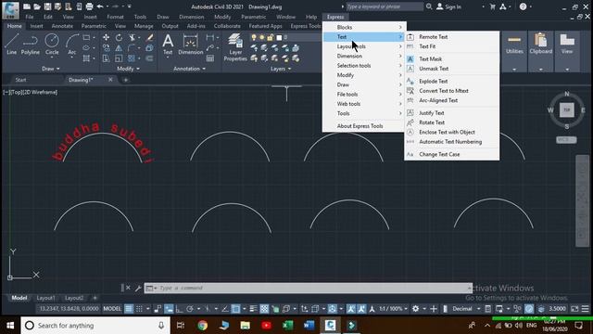The height and width of the screenshot is (334, 593).
Task: Click the customization wrench by command line
Action: pos(138,289)
